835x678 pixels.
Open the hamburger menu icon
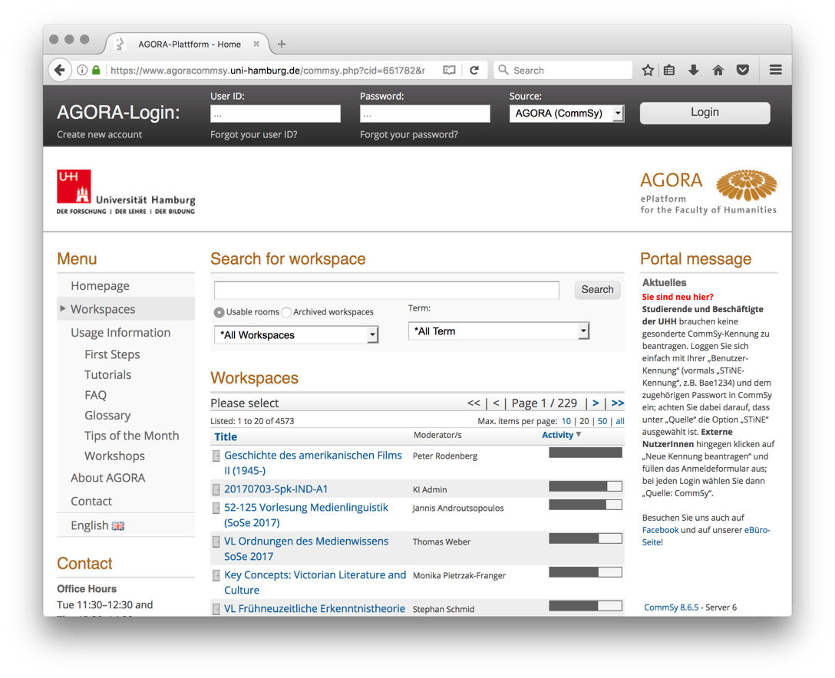click(776, 70)
